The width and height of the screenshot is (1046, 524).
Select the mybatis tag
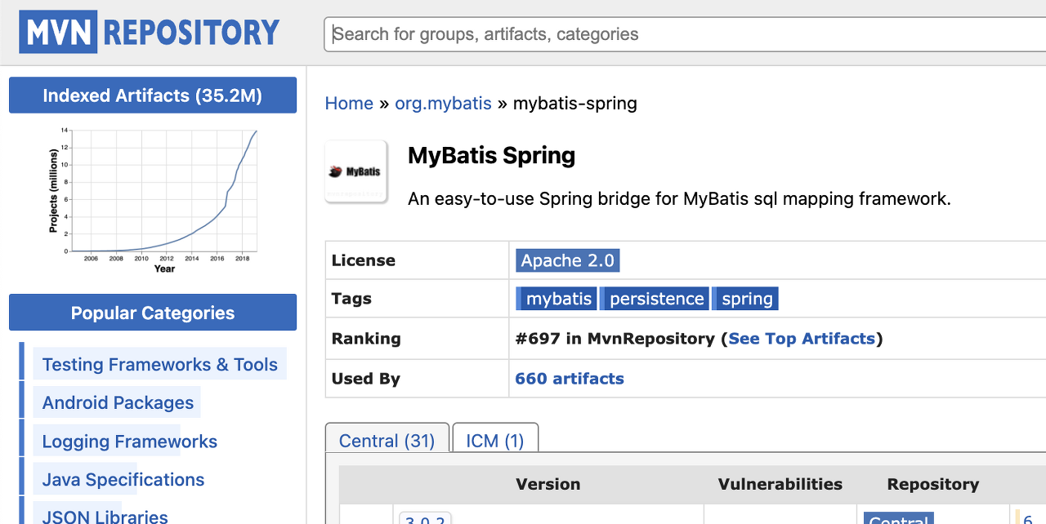pyautogui.click(x=557, y=299)
